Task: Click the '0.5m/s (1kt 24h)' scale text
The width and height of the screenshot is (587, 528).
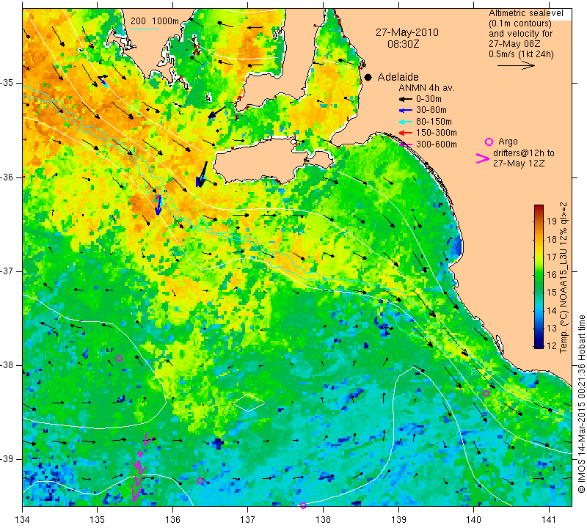Action: click(521, 54)
